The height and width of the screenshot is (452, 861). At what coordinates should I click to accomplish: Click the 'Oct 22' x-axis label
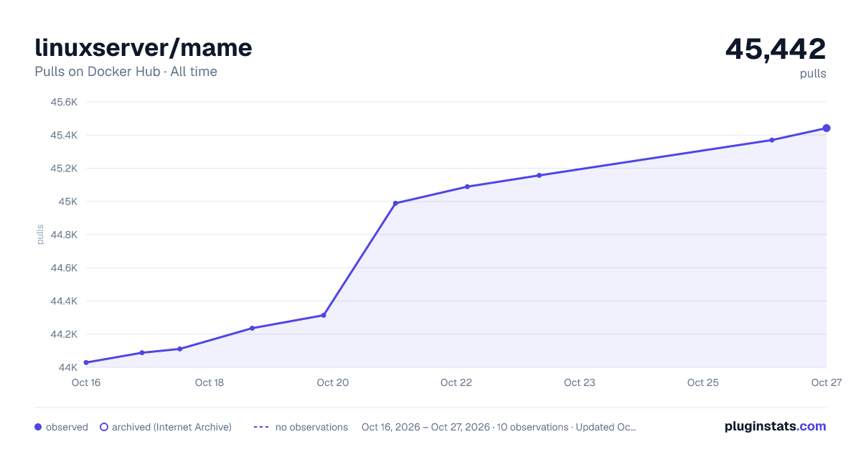[456, 382]
